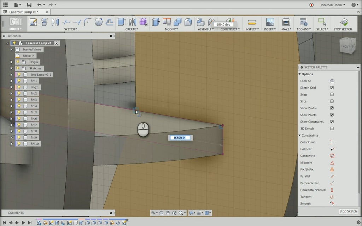Disable the Sketch Grid checkbox

[332, 88]
